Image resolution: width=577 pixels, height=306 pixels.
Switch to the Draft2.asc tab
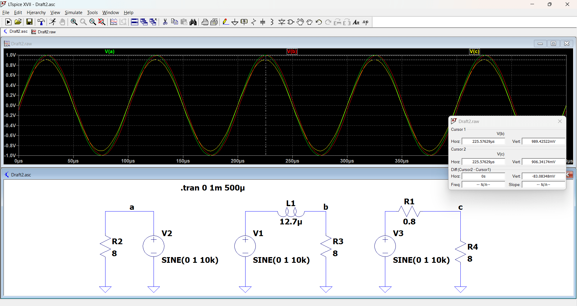16,31
